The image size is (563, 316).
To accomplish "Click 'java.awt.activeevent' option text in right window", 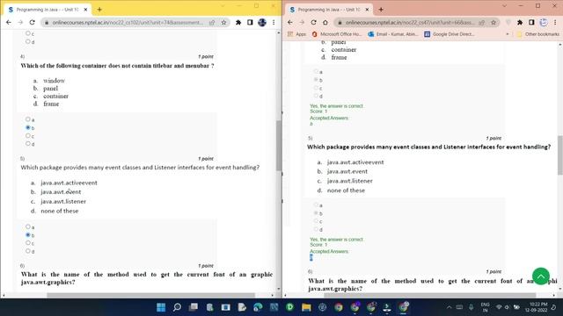I will [355, 162].
